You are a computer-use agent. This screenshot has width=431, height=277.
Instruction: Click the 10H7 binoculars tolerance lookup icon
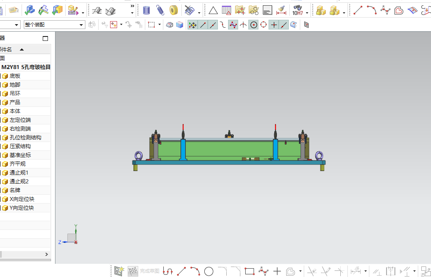pos(298,11)
